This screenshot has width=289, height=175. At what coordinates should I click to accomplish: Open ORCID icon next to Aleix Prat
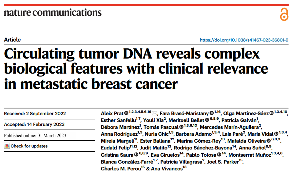(x=126, y=113)
